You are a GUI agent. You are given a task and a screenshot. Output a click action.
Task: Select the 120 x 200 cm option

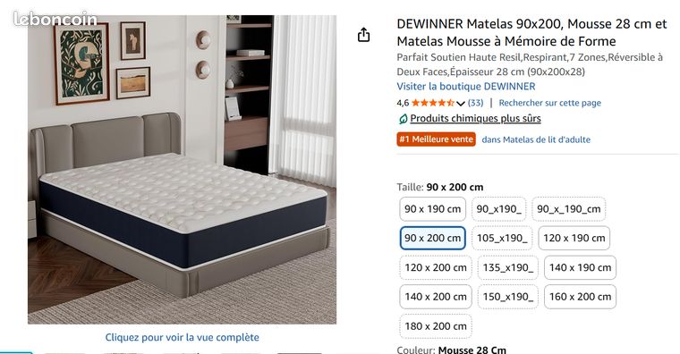[x=436, y=267]
